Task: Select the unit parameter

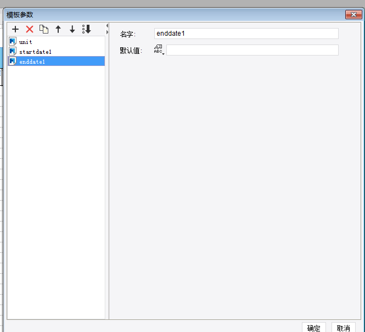Action: (x=56, y=42)
